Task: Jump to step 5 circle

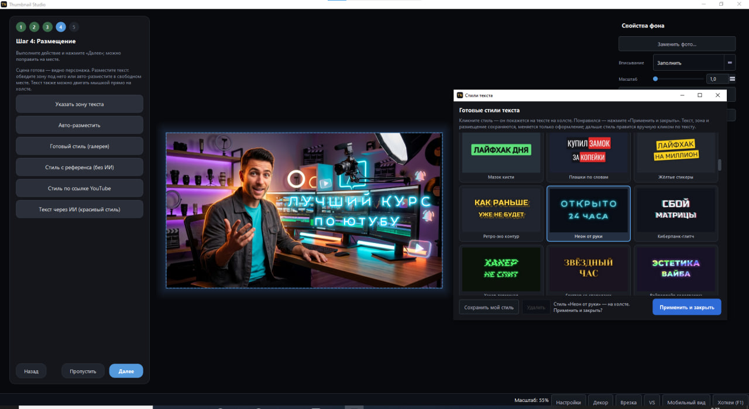Action: [x=74, y=27]
